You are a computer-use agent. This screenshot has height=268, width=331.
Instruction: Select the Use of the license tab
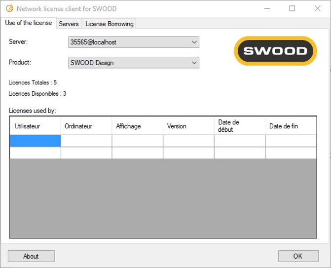pos(28,23)
